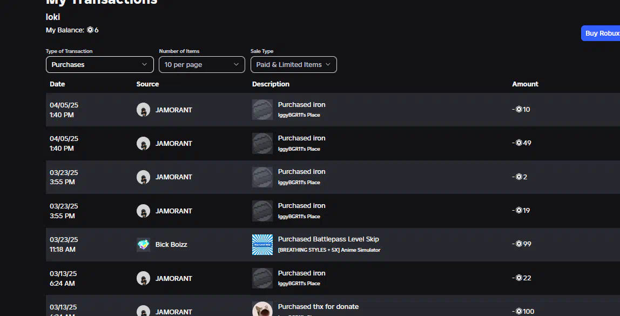Image resolution: width=620 pixels, height=316 pixels.
Task: Open JAMORANT's profile link in the -49 row
Action: (173, 144)
